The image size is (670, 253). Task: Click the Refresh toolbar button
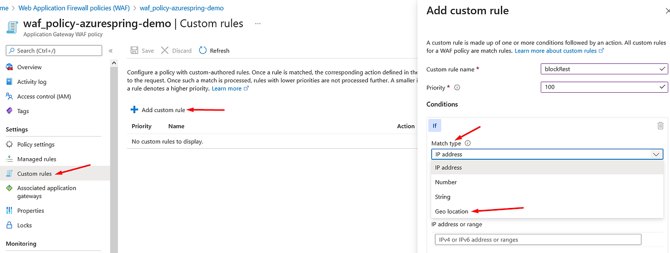point(214,51)
